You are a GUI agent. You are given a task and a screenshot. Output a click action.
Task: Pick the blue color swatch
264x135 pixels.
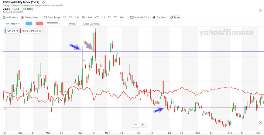pos(29,24)
